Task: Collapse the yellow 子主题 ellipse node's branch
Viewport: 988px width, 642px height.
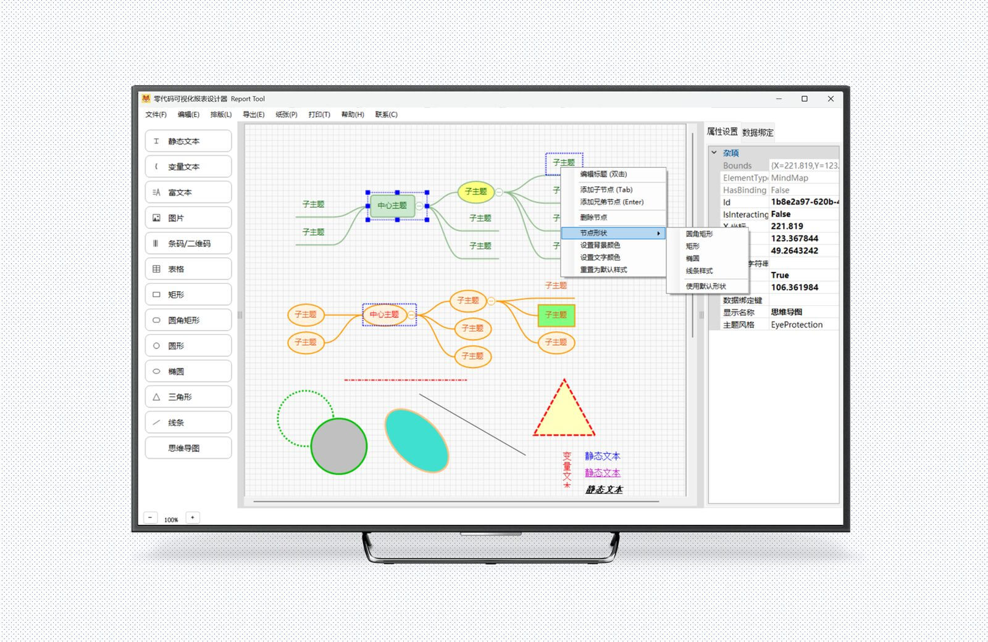Action: click(499, 192)
